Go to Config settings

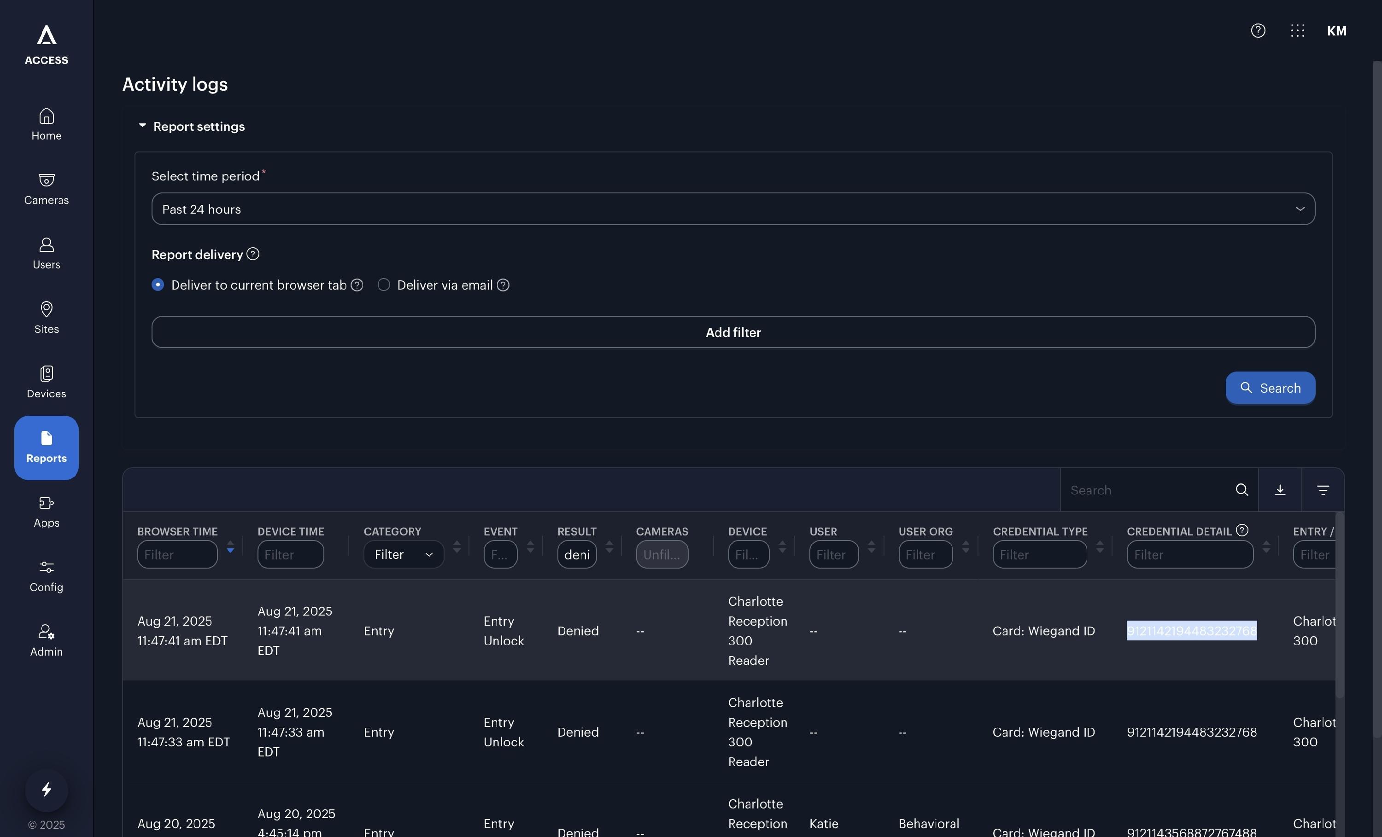[x=47, y=576]
